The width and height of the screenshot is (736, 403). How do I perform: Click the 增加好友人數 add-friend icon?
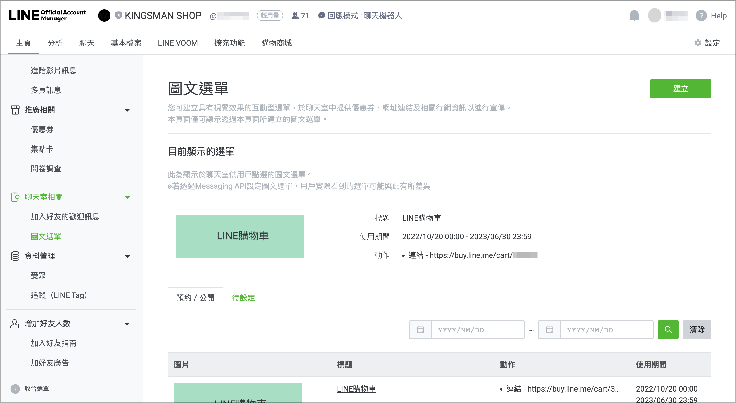tap(15, 323)
